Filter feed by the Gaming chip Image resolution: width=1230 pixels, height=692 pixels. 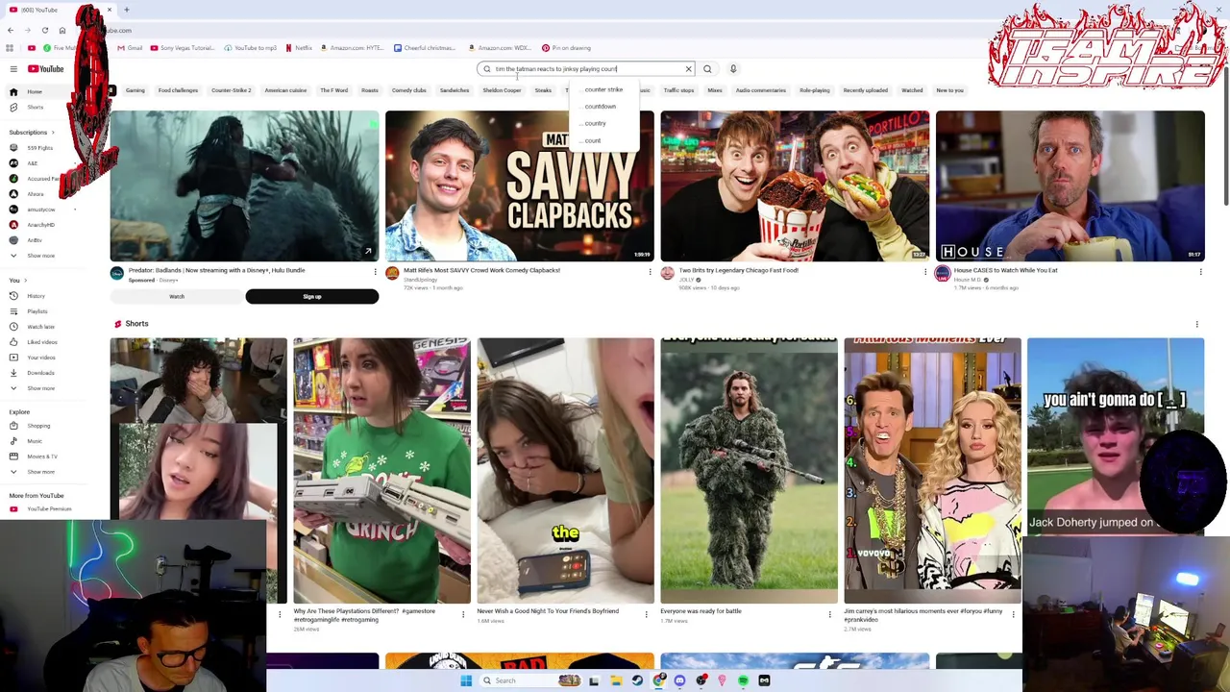point(135,90)
